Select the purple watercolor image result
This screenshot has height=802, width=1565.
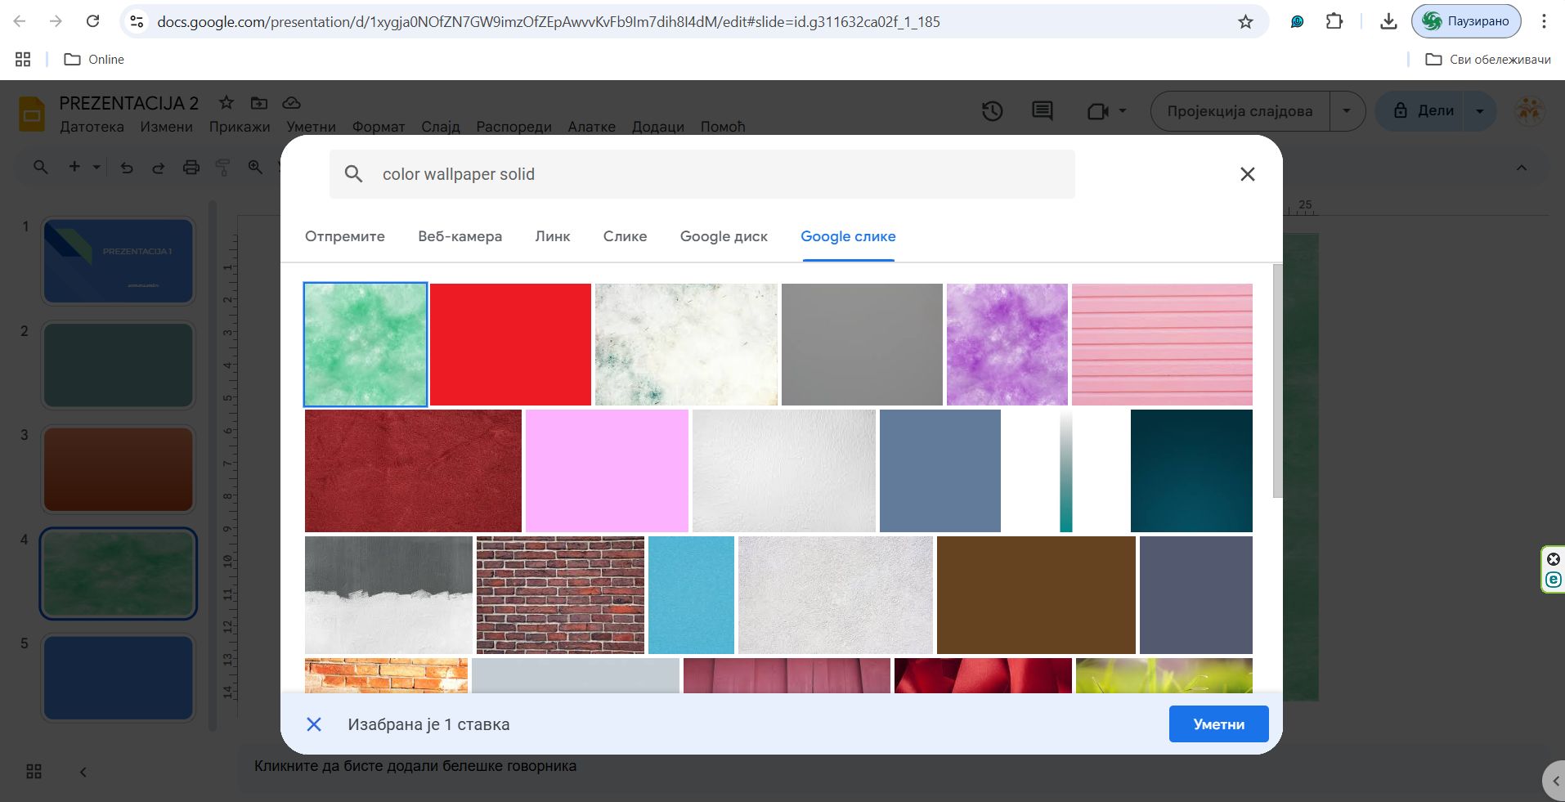[1007, 344]
